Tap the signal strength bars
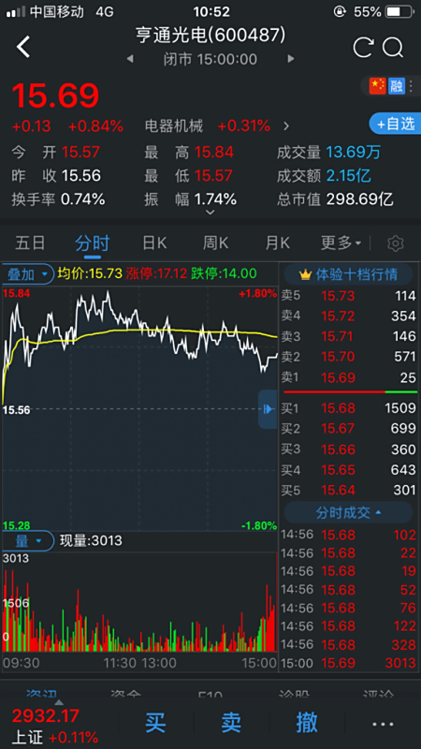421x749 pixels. (x=16, y=12)
